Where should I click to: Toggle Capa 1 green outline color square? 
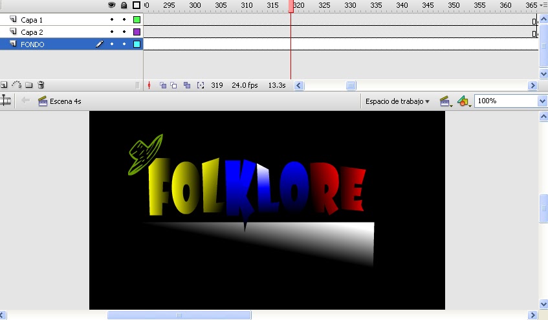[137, 19]
